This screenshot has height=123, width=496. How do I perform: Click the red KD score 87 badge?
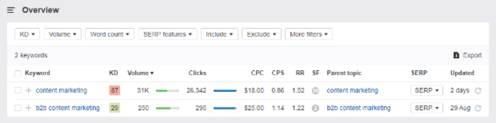(115, 90)
